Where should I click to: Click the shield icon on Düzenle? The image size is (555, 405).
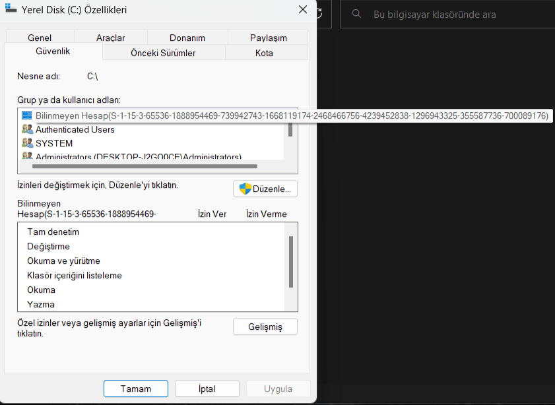click(245, 189)
